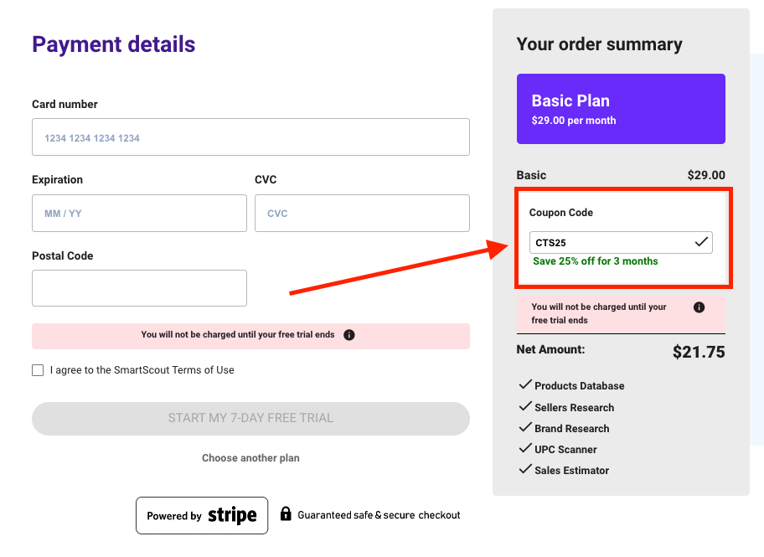Click the Card number input field
This screenshot has width=764, height=557.
(x=250, y=137)
